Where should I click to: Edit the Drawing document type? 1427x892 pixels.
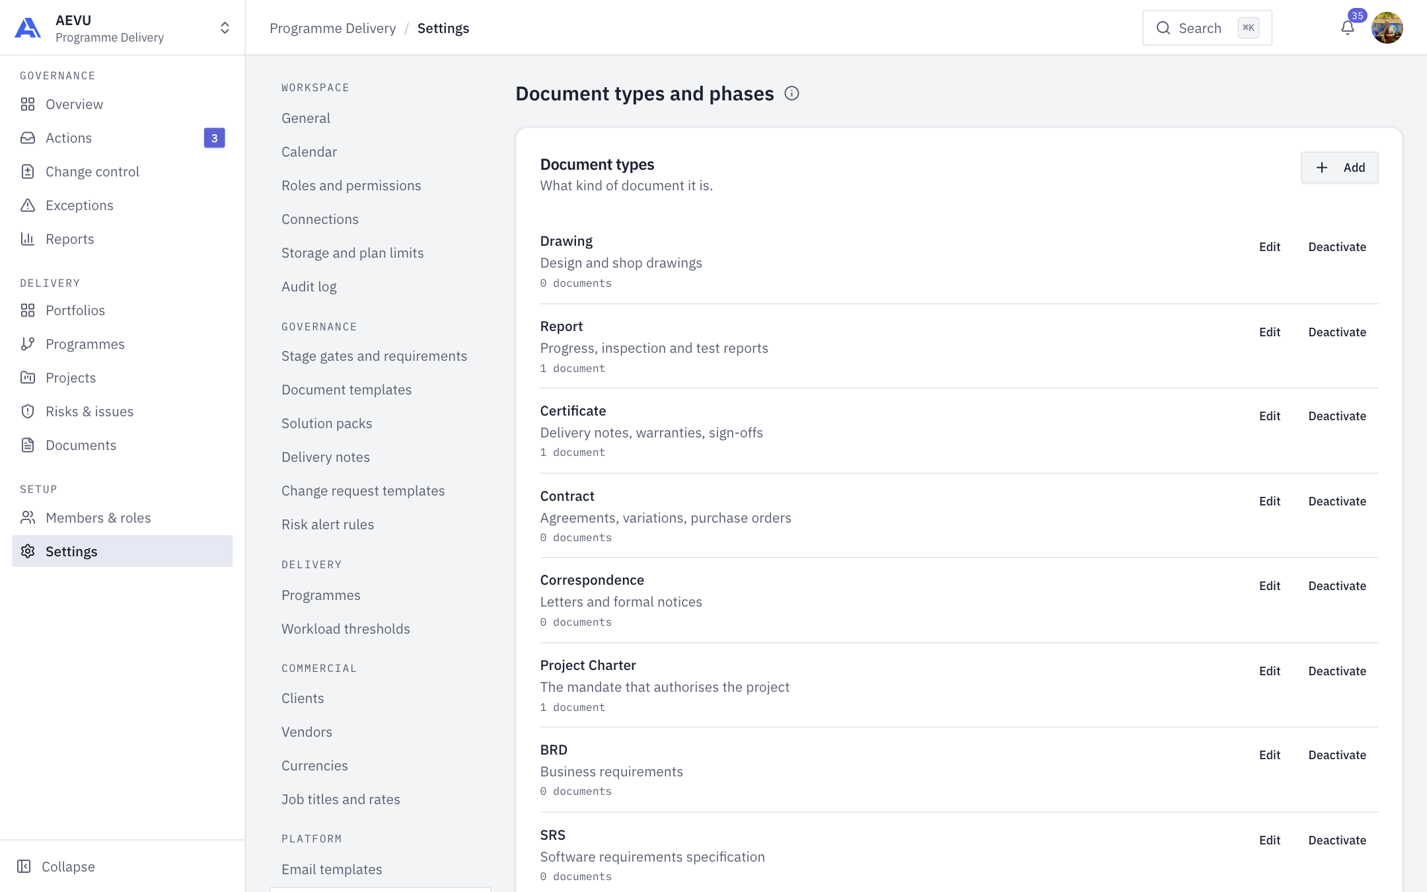[1269, 247]
